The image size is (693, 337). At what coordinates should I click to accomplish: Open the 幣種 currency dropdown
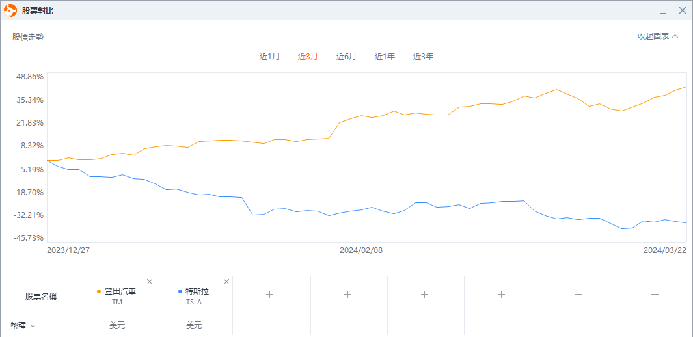pyautogui.click(x=23, y=326)
